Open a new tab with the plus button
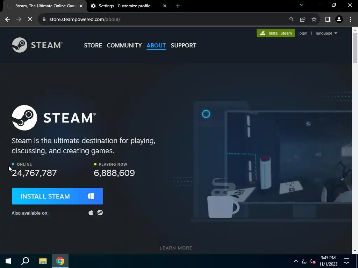 click(x=178, y=6)
